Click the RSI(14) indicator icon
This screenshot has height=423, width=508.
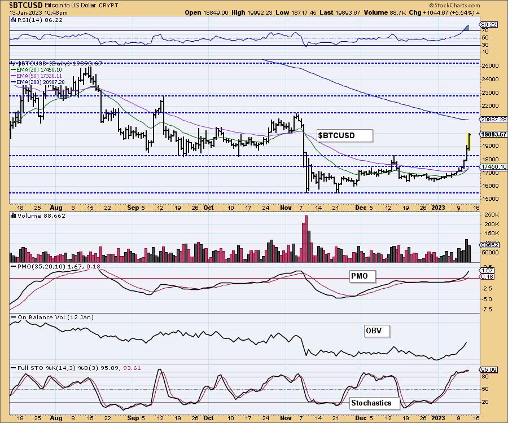(14, 20)
